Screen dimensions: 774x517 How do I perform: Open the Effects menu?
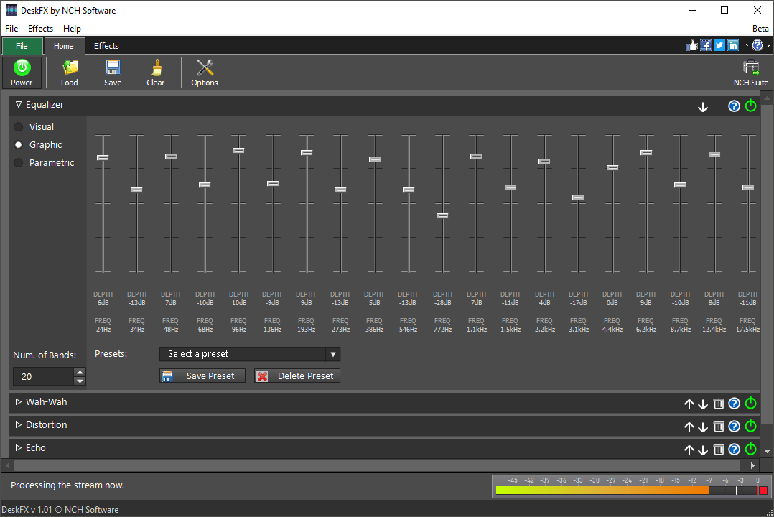tap(40, 28)
